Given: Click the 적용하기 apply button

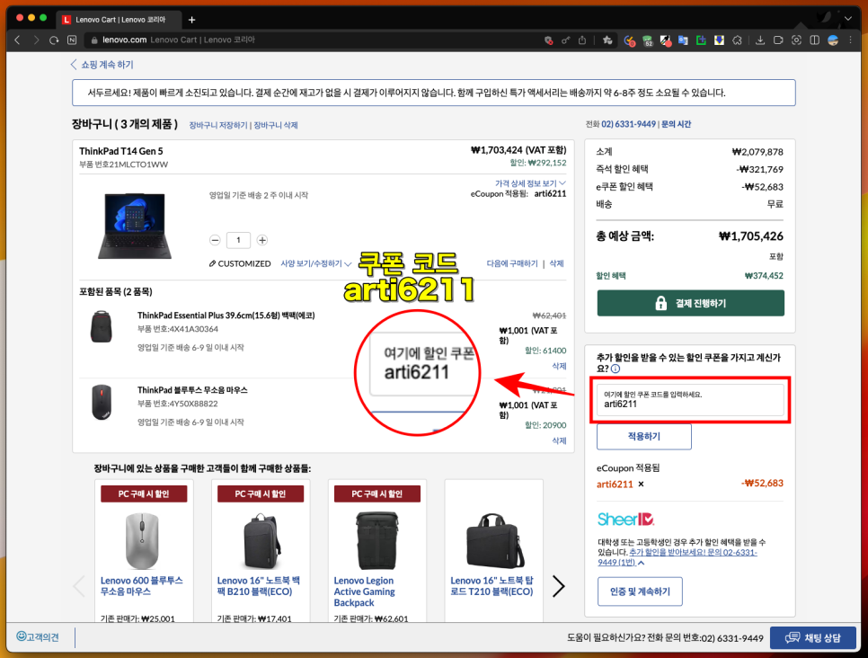Looking at the screenshot, I should pyautogui.click(x=643, y=437).
